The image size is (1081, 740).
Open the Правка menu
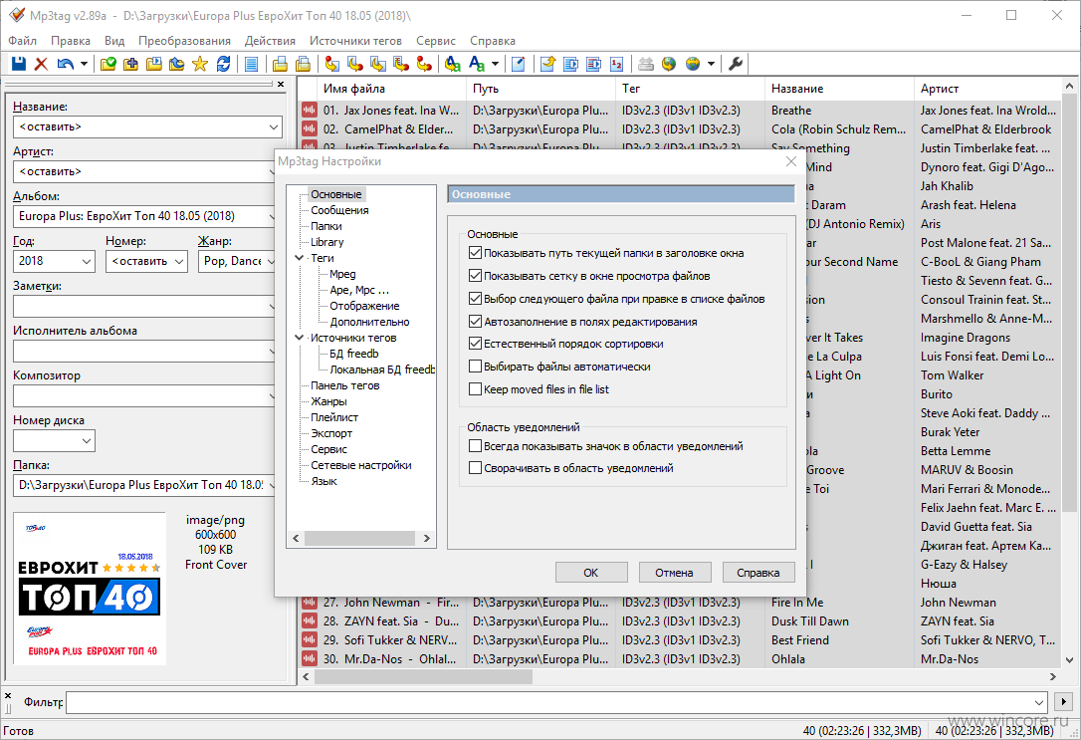pos(71,41)
